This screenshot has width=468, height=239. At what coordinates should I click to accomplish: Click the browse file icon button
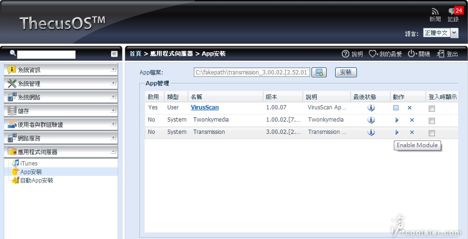319,72
